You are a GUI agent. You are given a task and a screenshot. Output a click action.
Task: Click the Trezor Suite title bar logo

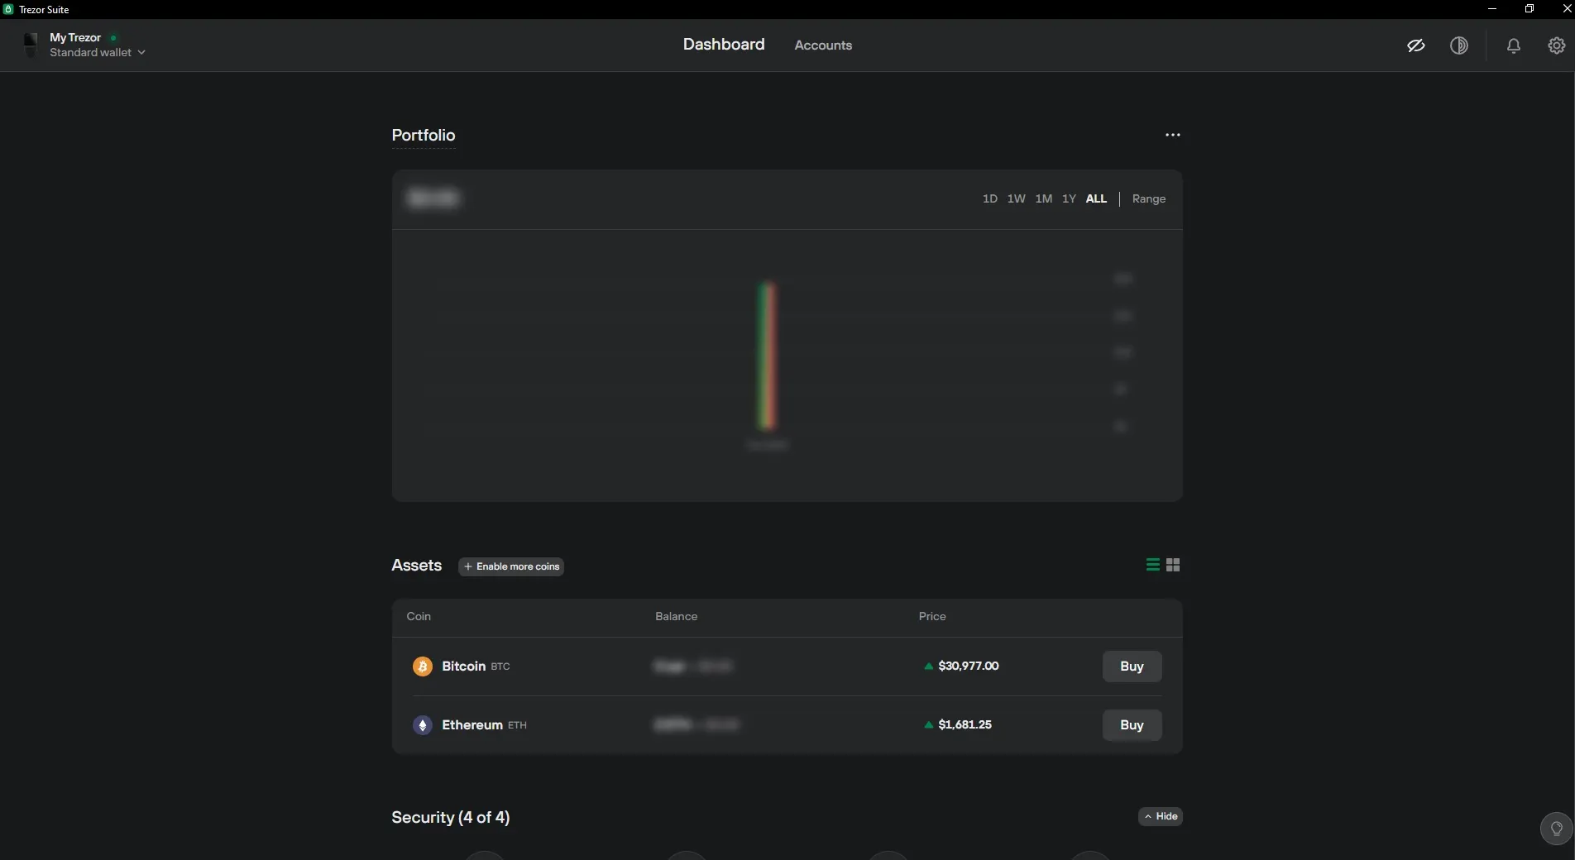(8, 9)
